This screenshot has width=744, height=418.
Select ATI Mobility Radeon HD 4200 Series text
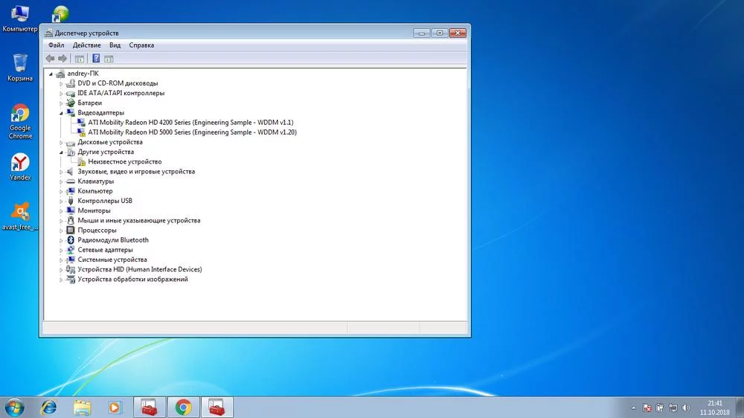point(190,123)
